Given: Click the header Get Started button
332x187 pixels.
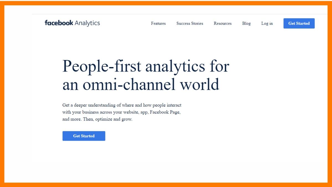Looking at the screenshot, I should (299, 24).
